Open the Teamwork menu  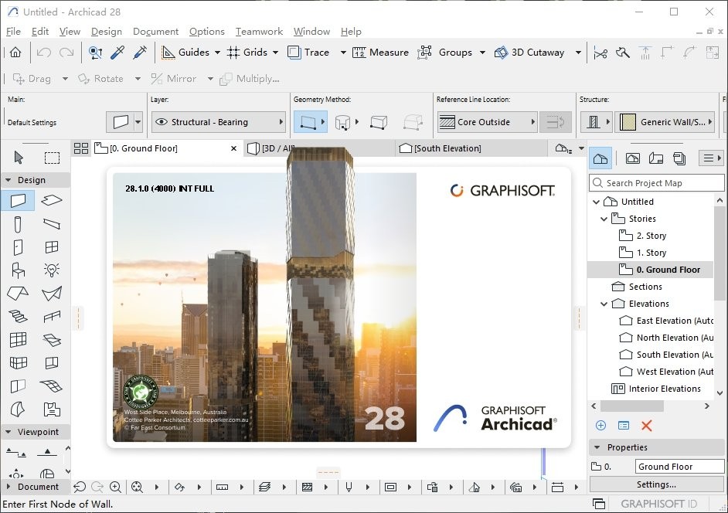259,32
